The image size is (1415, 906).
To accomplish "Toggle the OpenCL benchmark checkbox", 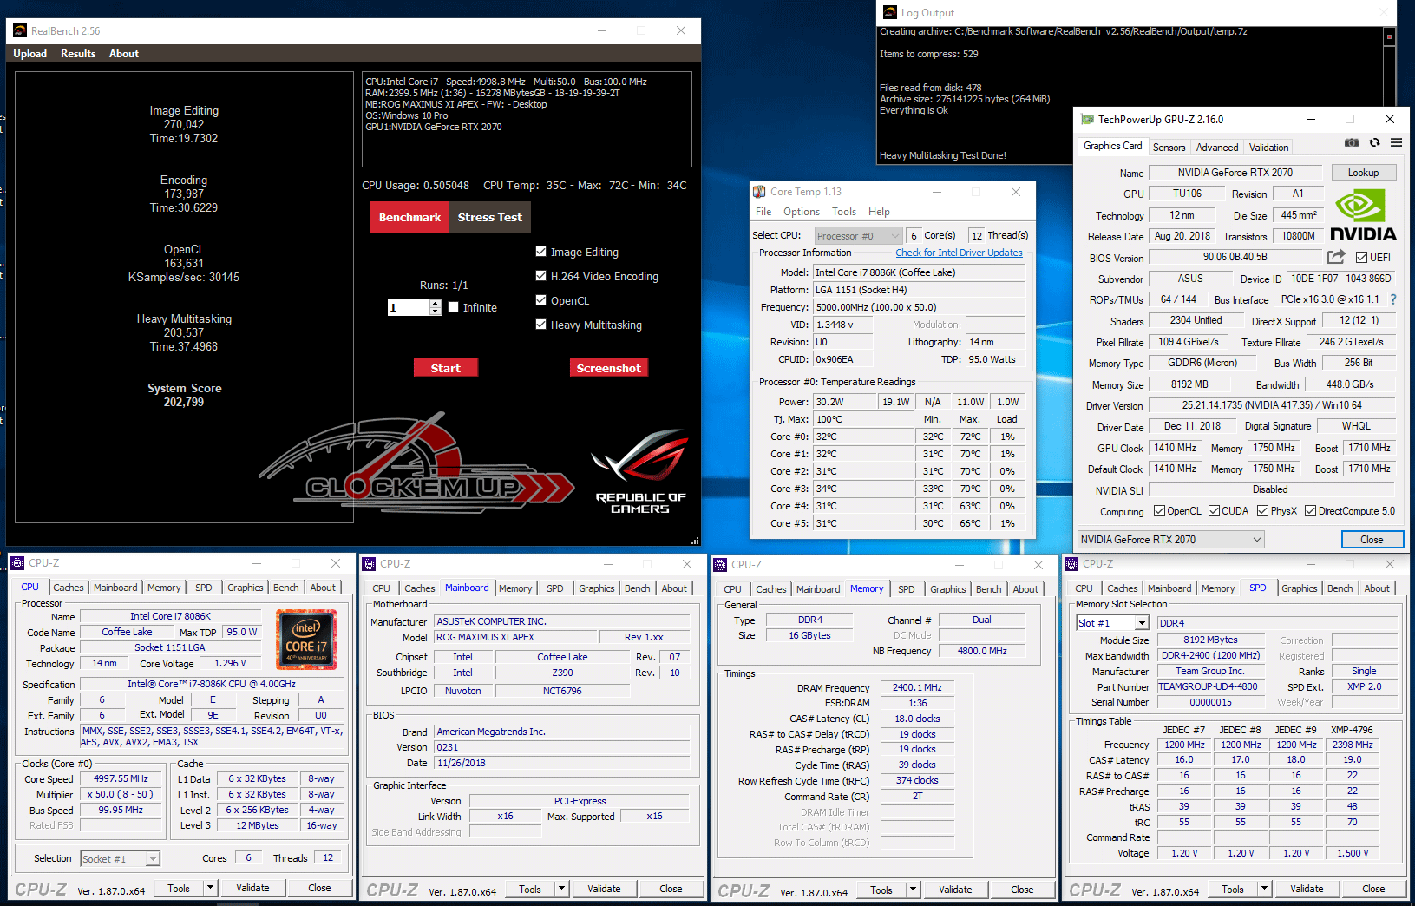I will point(541,300).
